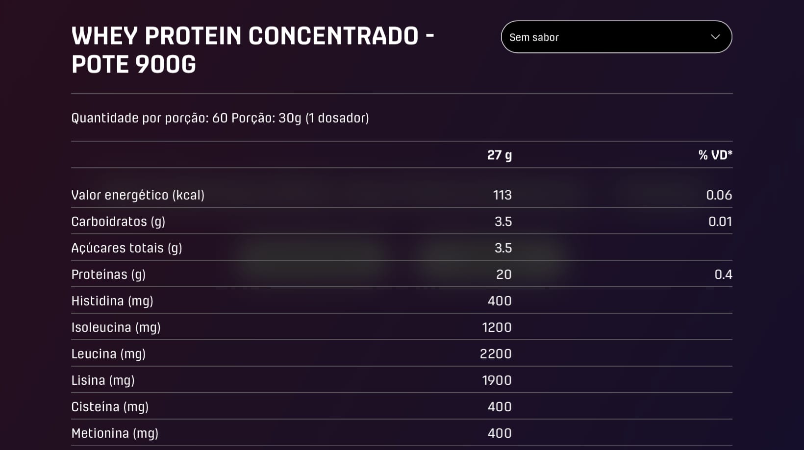Screen dimensions: 804x450
Task: Click the 2200 value for Leucina
Action: point(495,354)
